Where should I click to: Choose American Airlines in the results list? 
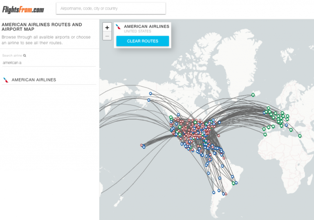(x=49, y=80)
